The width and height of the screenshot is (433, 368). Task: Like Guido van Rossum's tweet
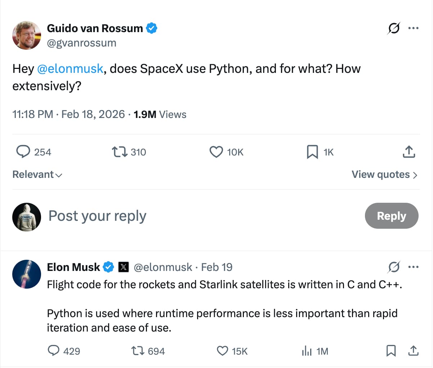pyautogui.click(x=215, y=152)
